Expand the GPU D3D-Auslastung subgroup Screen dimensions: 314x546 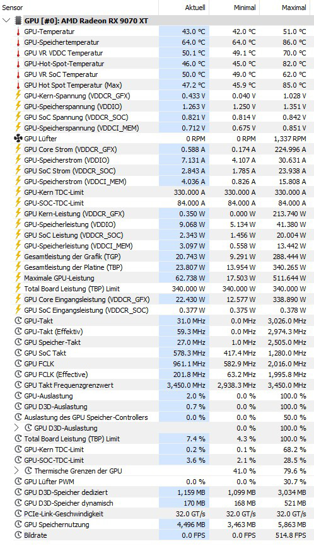coord(16,428)
